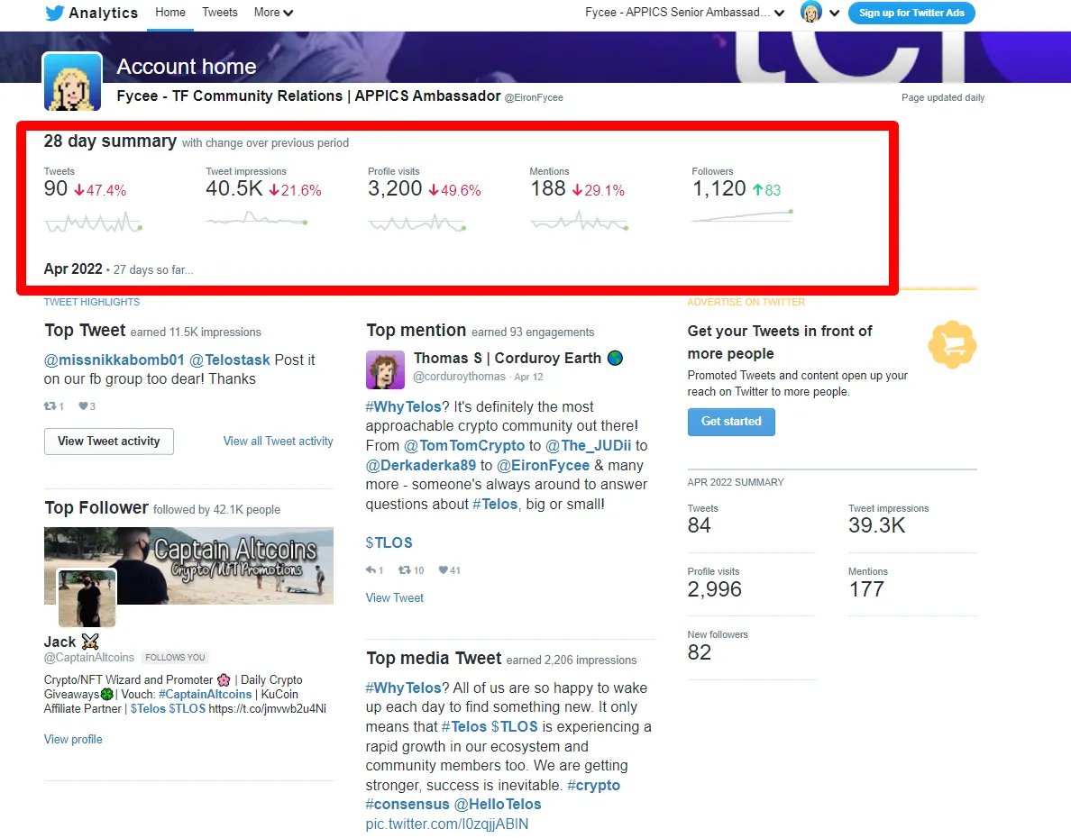Click the @Derkaderka89 mention
1071x838 pixels.
click(x=421, y=465)
